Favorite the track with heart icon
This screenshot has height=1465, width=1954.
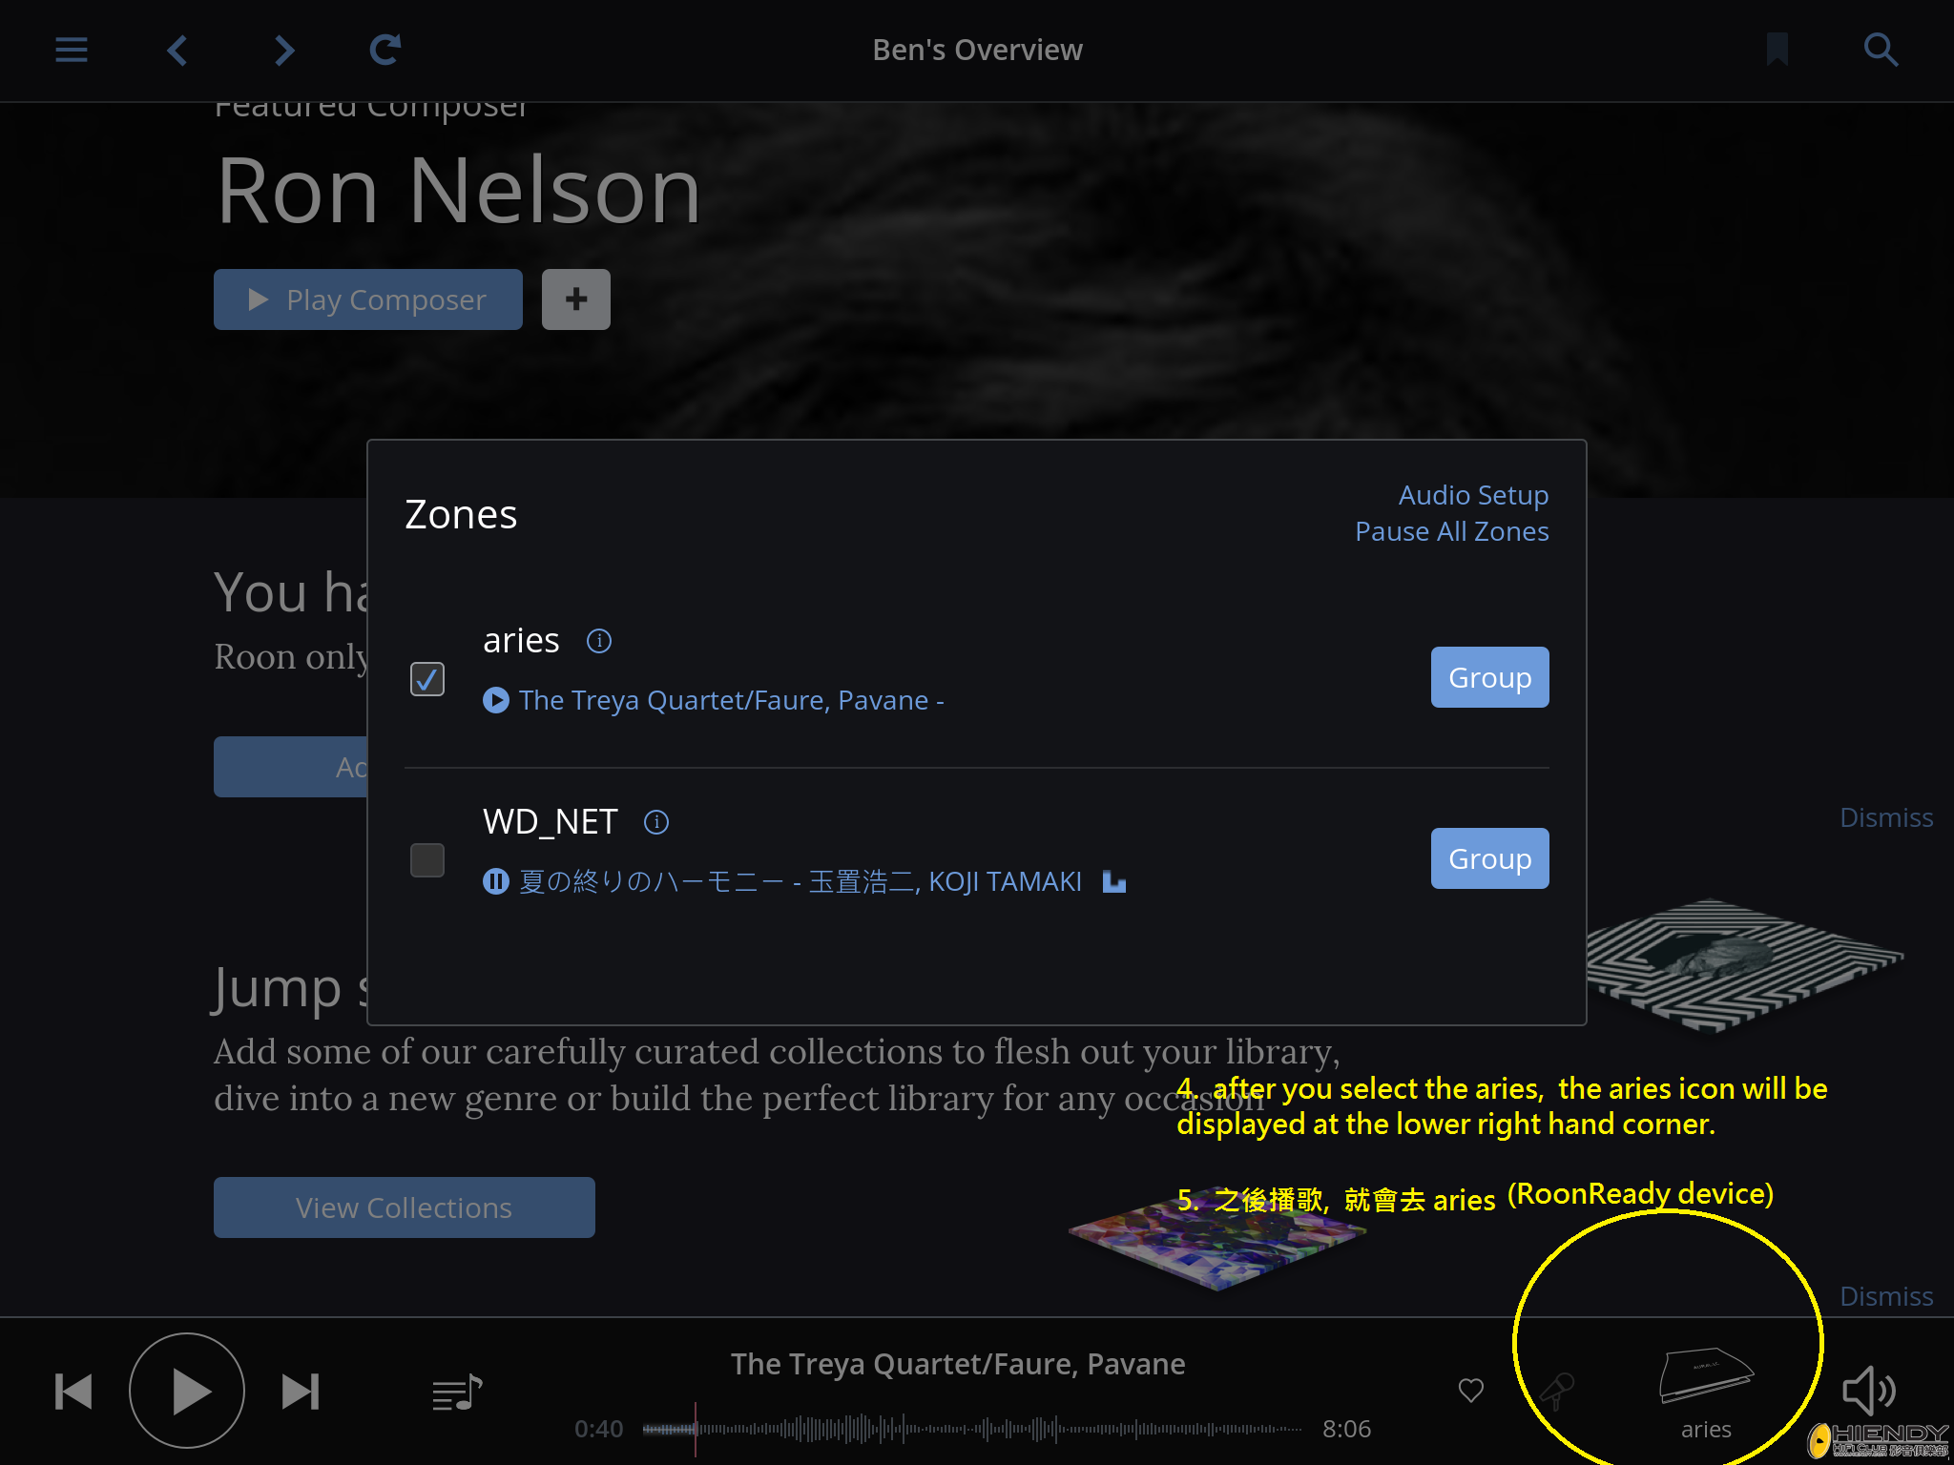coord(1471,1391)
